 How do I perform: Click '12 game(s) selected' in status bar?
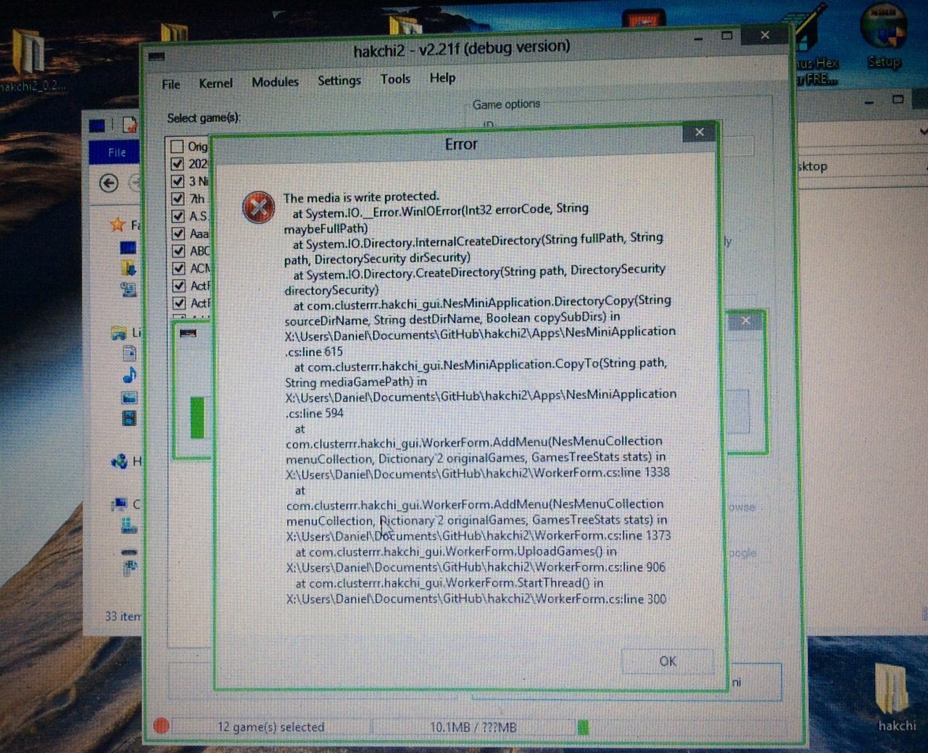(x=271, y=727)
